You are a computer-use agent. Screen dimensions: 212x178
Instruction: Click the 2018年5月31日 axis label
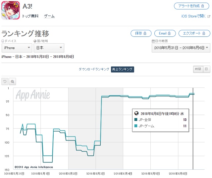(14, 174)
